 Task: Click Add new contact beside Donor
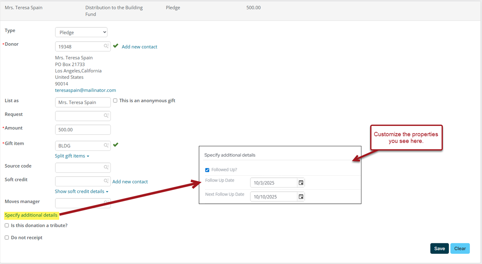140,47
